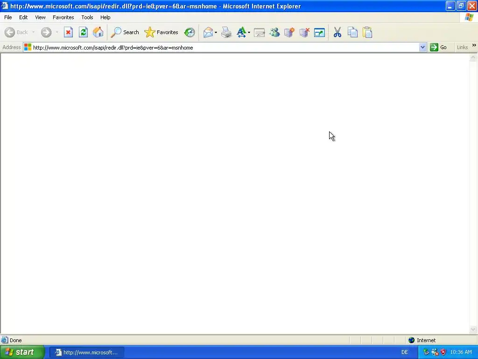Open the Tools menu
Screen dimensions: 478x359
(87, 17)
